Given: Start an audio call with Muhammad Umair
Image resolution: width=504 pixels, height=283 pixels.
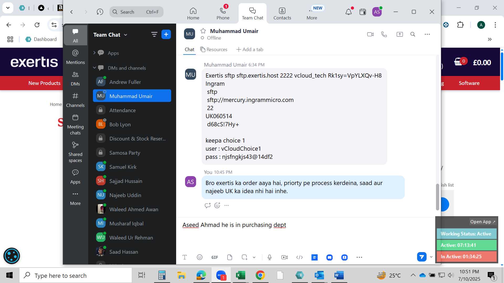Looking at the screenshot, I should [x=384, y=34].
